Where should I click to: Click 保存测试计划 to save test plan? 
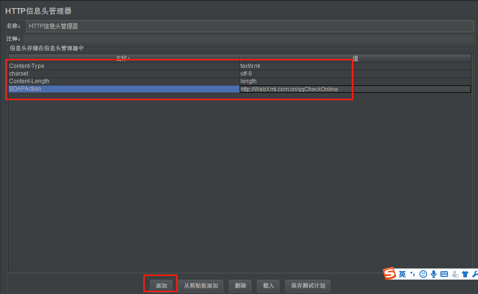point(307,285)
